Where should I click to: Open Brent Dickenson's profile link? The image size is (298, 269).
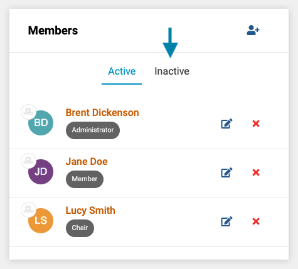pyautogui.click(x=102, y=112)
